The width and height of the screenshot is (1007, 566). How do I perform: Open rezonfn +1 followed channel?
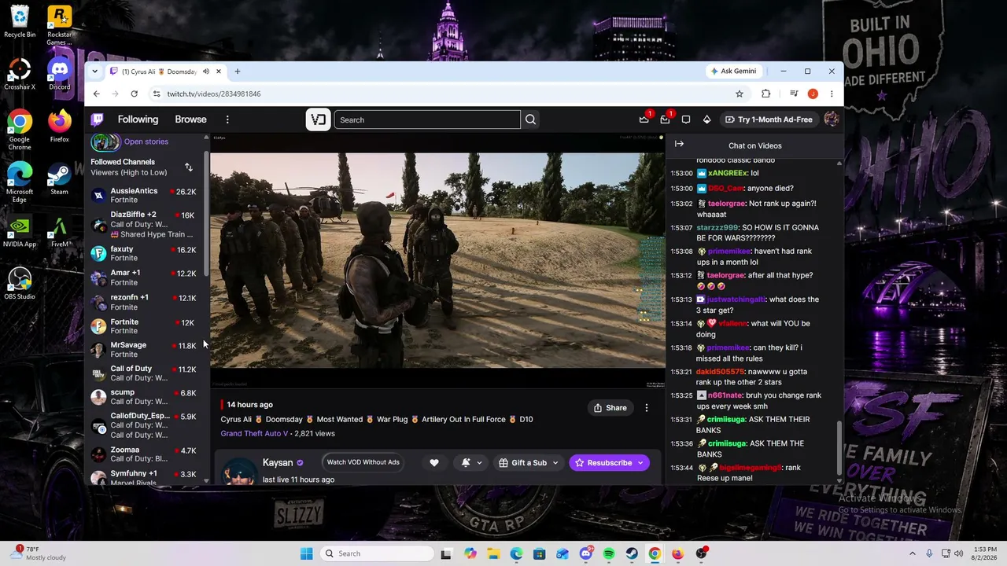pos(146,302)
